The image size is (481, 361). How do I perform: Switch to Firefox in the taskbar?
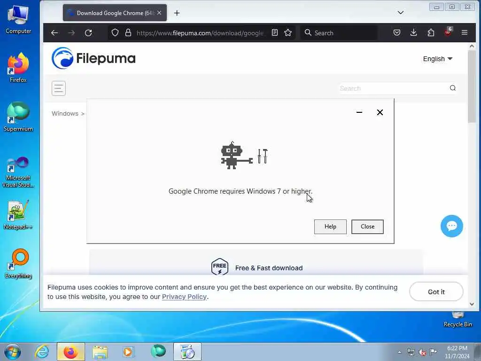tap(71, 352)
